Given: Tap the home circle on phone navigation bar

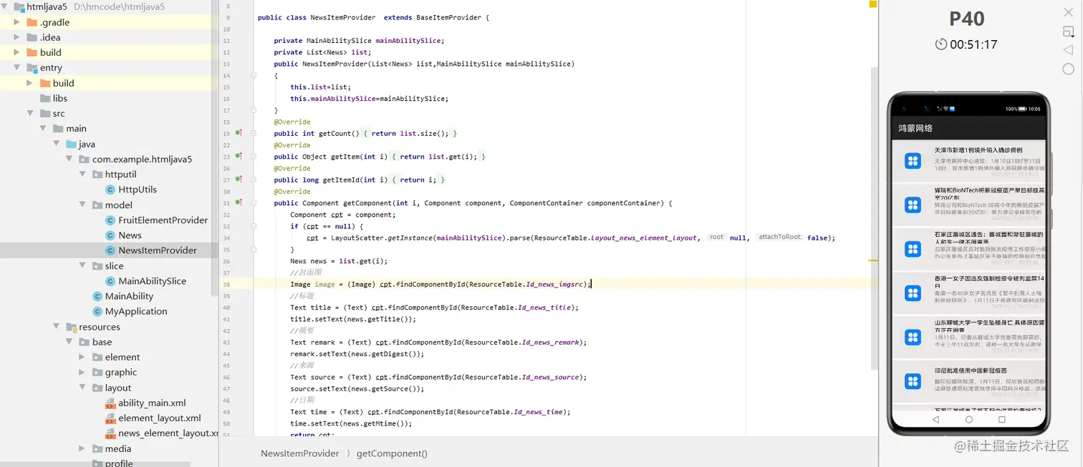Looking at the screenshot, I should (969, 420).
